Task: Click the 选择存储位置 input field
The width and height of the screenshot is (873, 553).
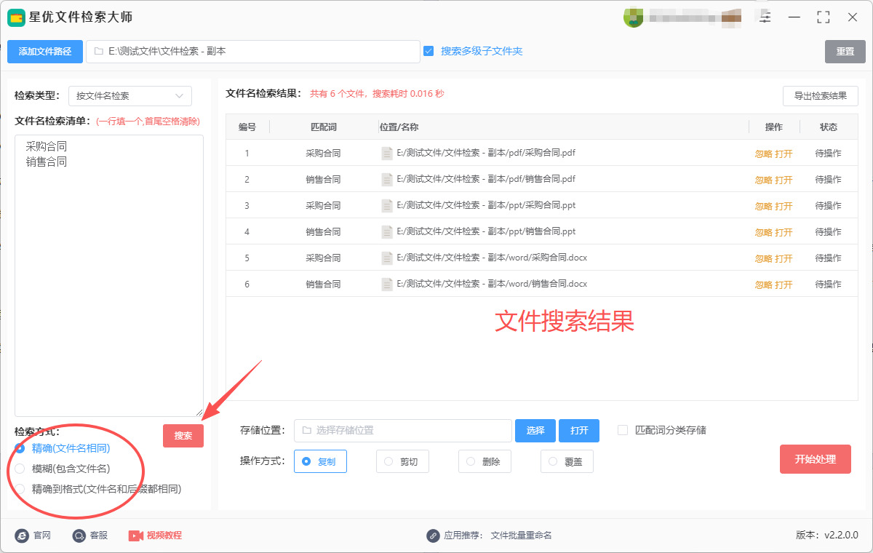Action: [x=403, y=431]
